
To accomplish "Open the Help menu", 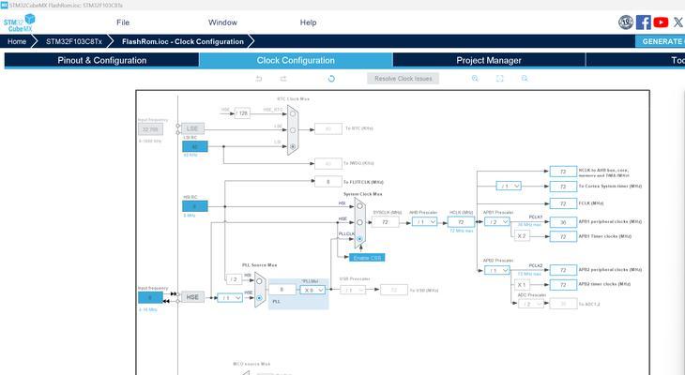I will [x=308, y=22].
